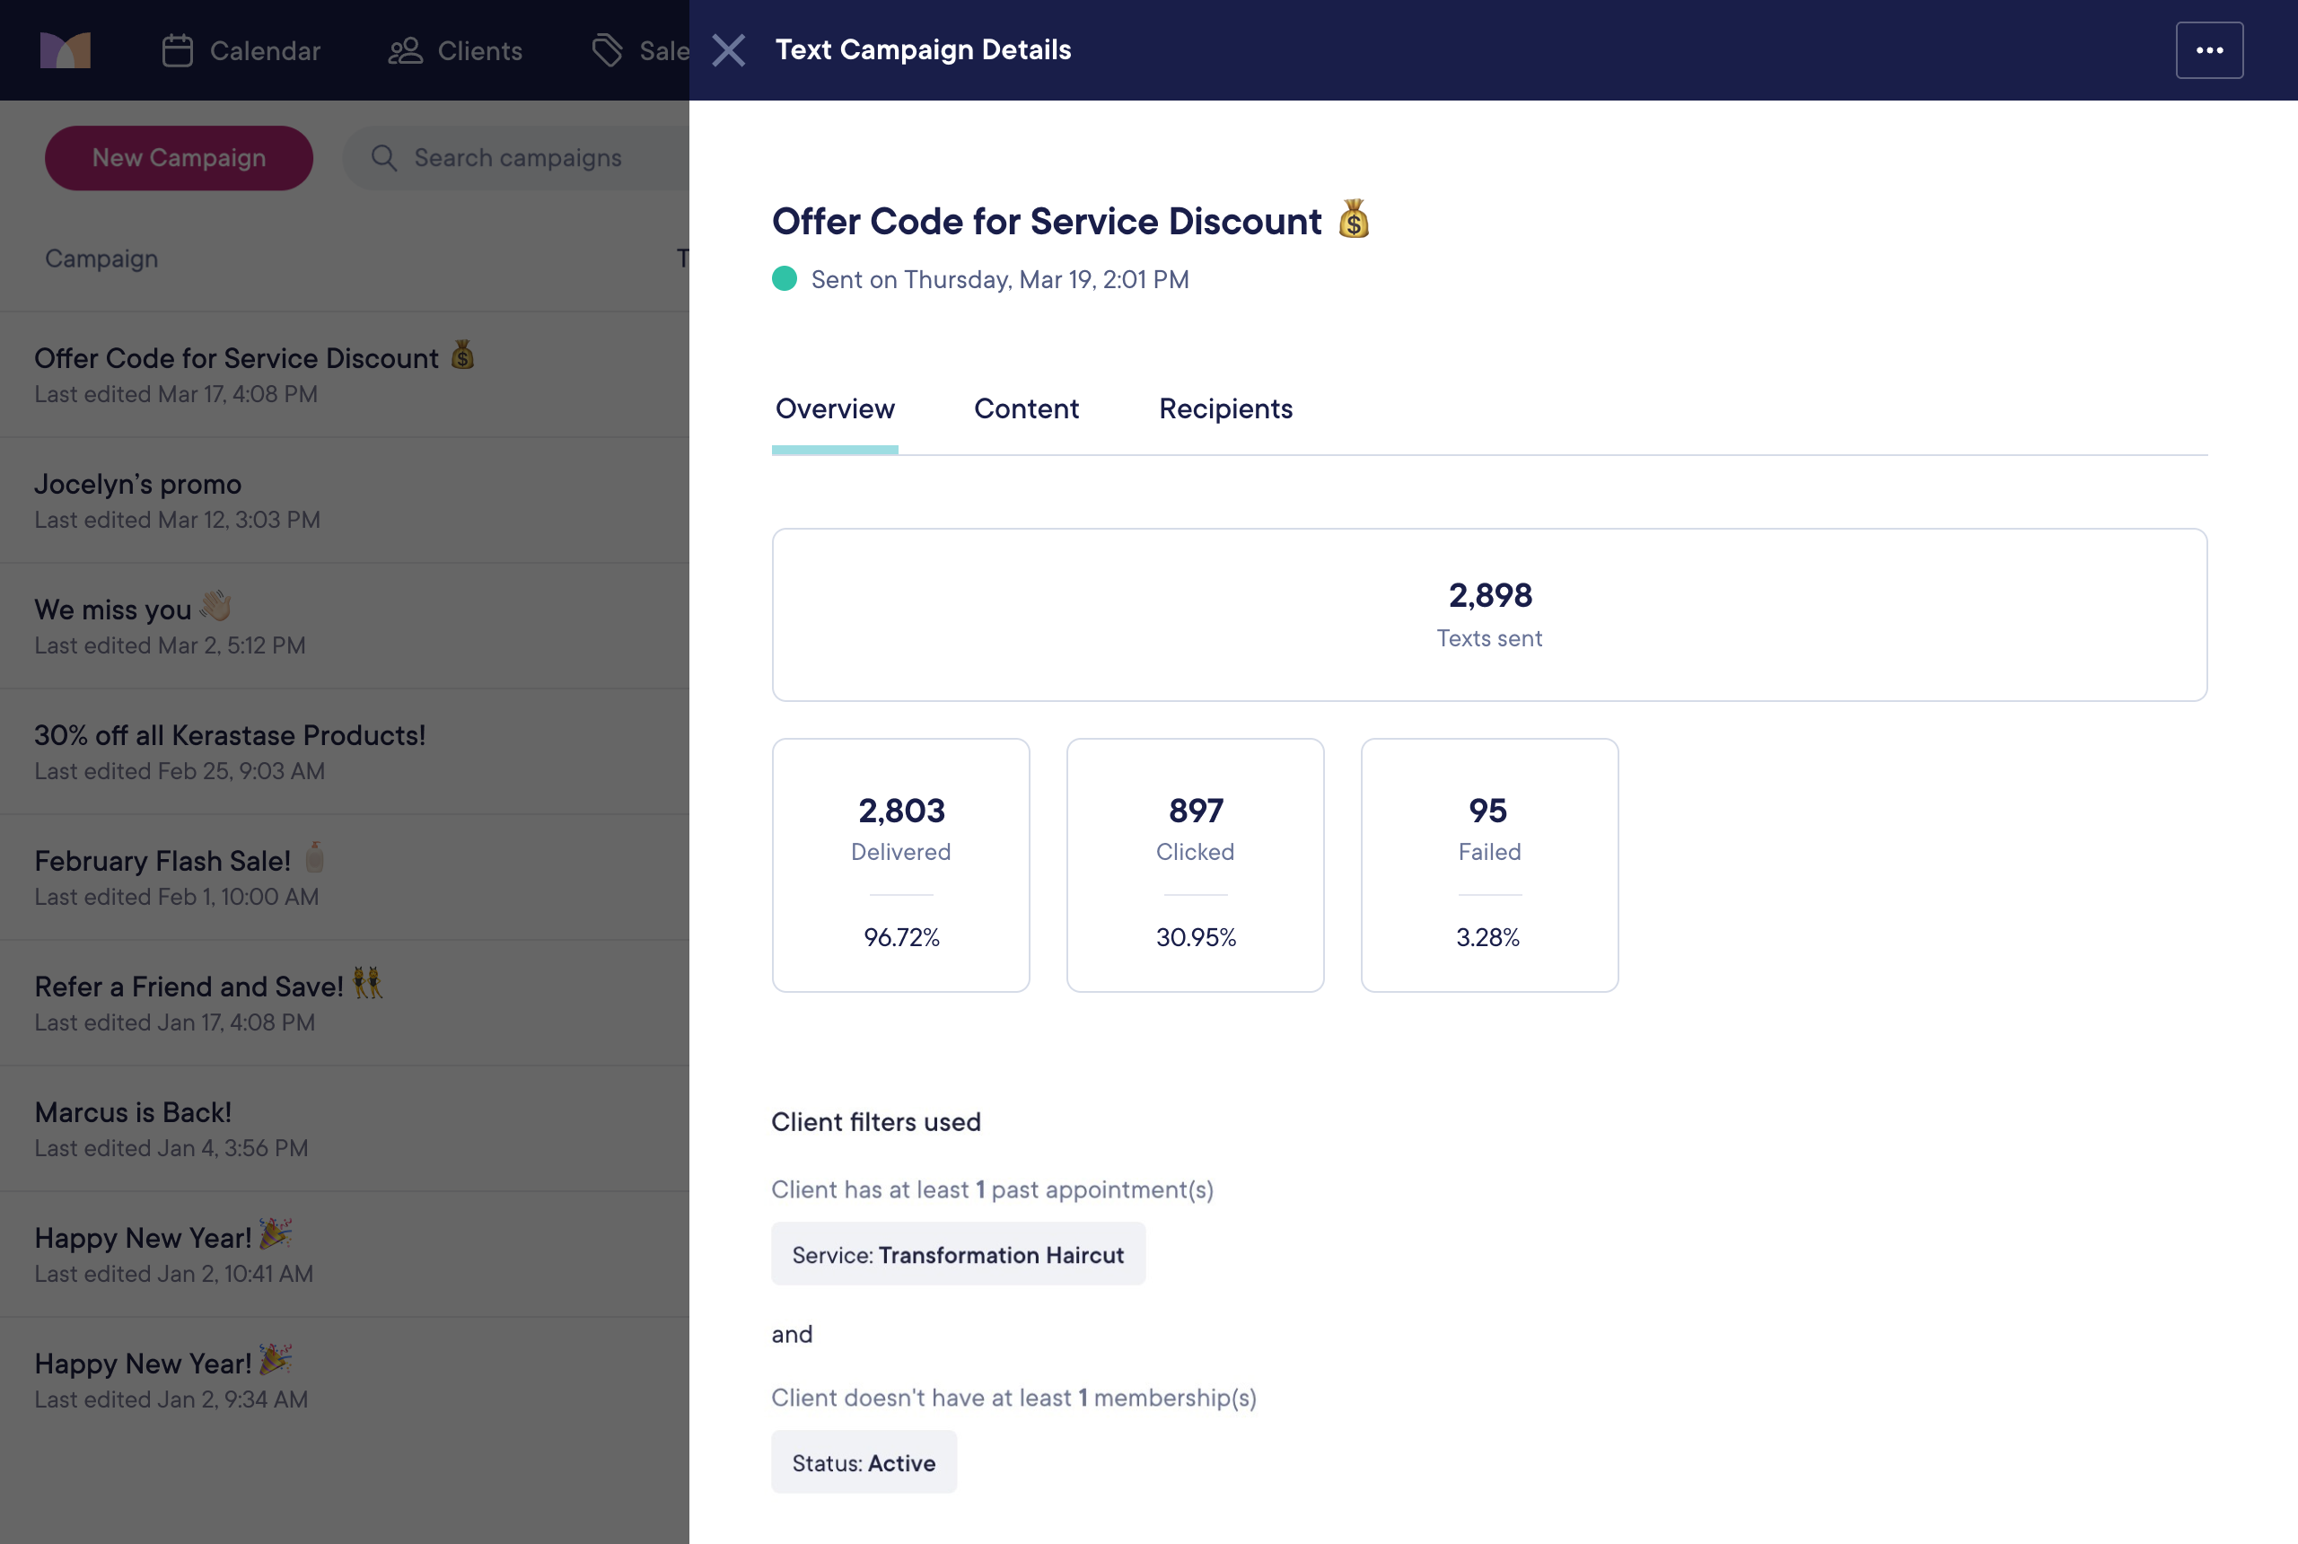
Task: Select the Overview tab
Action: [x=834, y=408]
